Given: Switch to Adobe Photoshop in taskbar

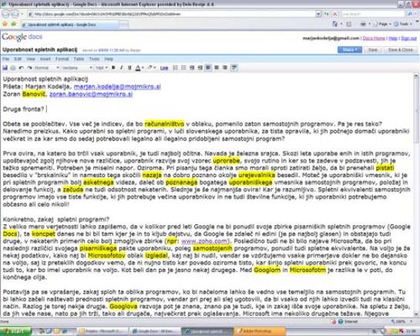Looking at the screenshot, I should 260,331.
